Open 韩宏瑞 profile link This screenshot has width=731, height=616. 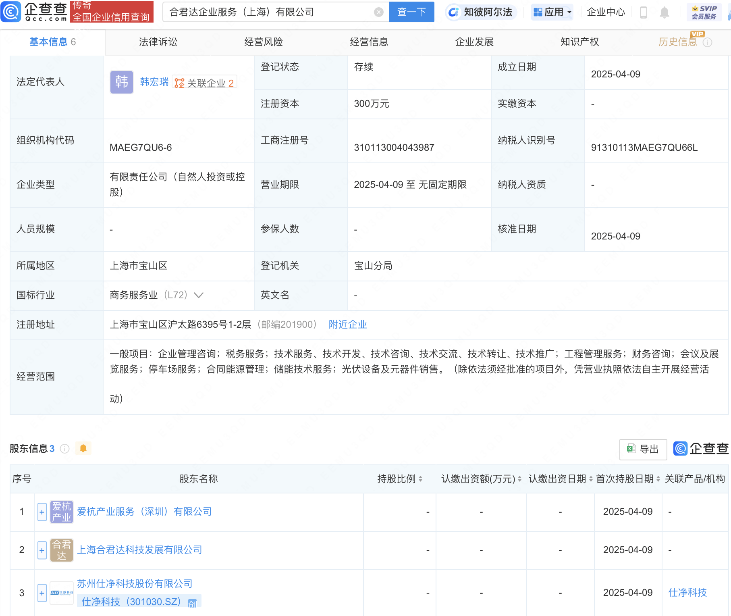click(154, 82)
